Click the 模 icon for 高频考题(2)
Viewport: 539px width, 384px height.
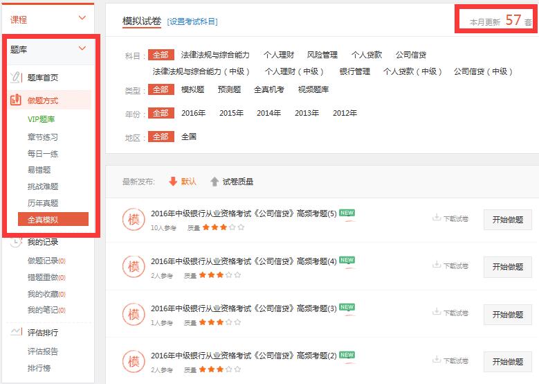(134, 361)
